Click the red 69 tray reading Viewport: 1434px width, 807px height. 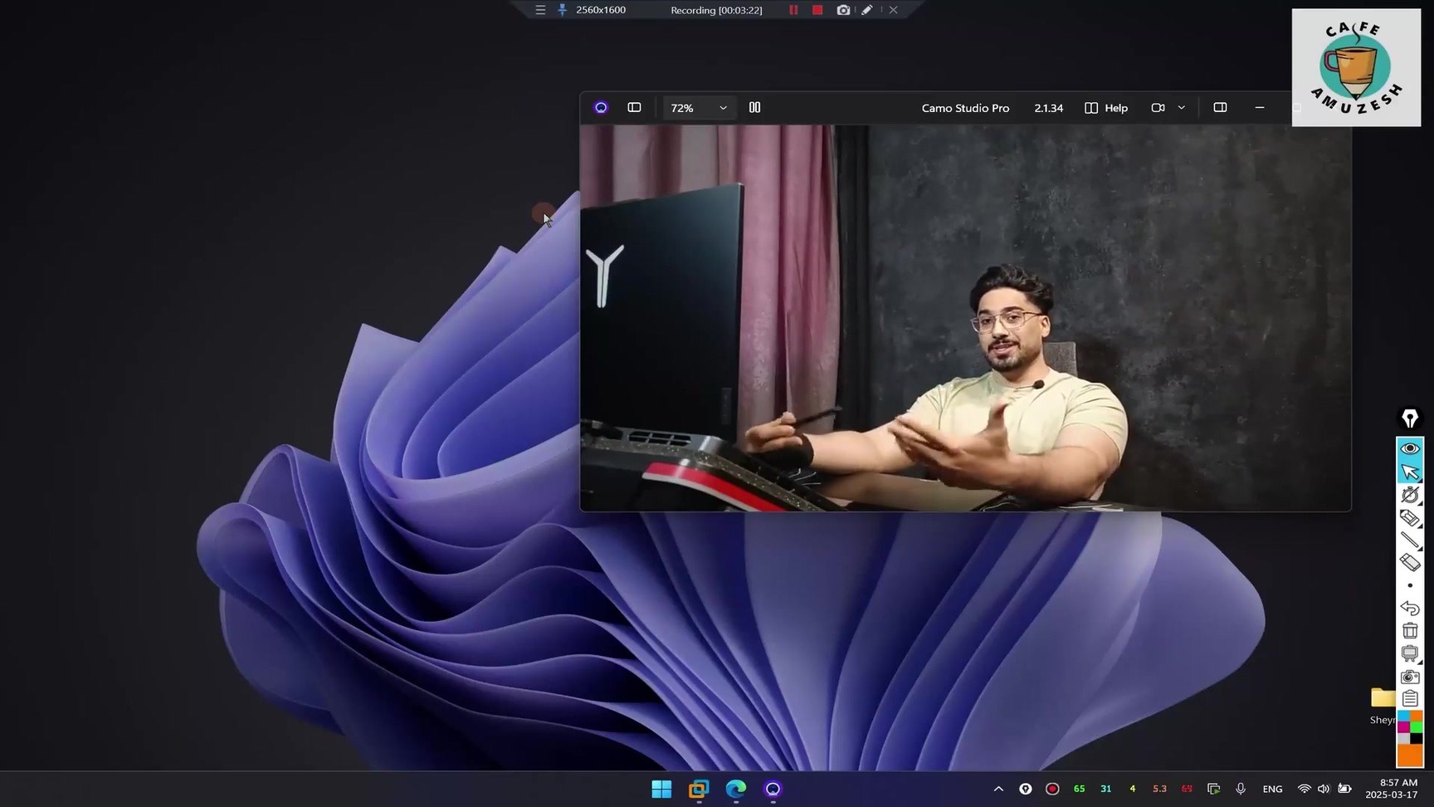click(x=1187, y=789)
